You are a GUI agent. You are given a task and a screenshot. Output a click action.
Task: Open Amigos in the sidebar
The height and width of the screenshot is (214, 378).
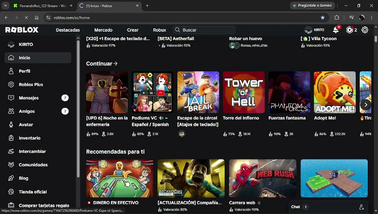point(38,111)
